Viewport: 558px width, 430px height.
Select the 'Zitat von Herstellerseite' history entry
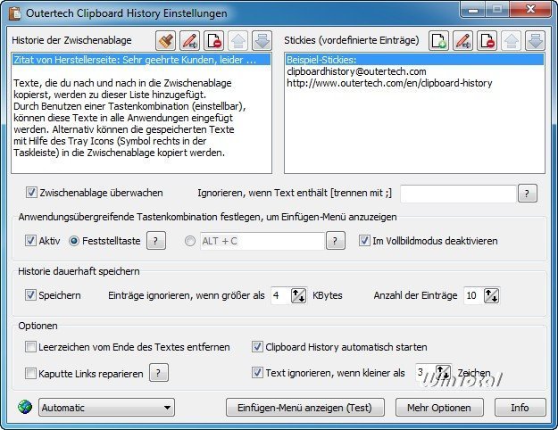pyautogui.click(x=141, y=60)
